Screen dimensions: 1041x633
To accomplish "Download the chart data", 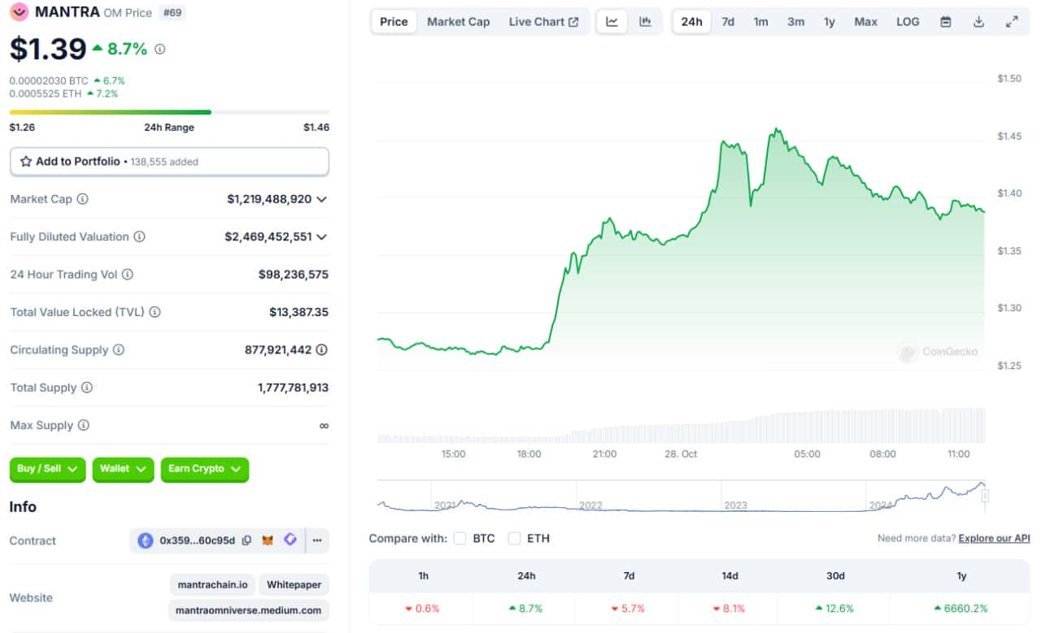I will click(979, 22).
